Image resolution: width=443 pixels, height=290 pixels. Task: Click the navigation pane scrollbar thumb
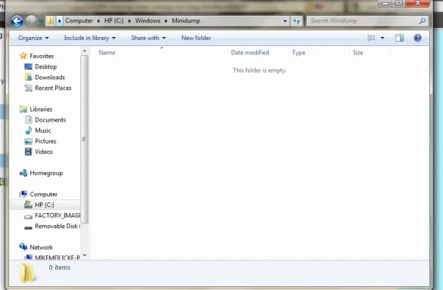[85, 139]
